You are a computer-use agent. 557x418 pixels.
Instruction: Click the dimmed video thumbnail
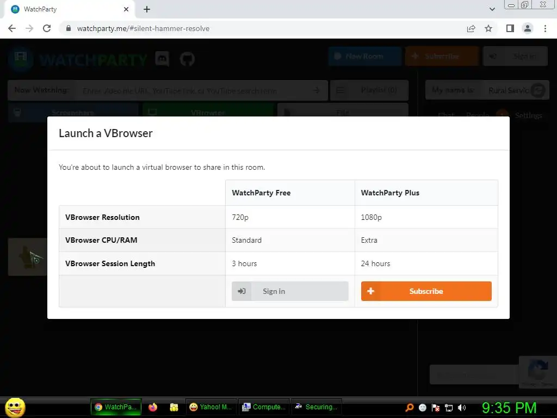[27, 257]
